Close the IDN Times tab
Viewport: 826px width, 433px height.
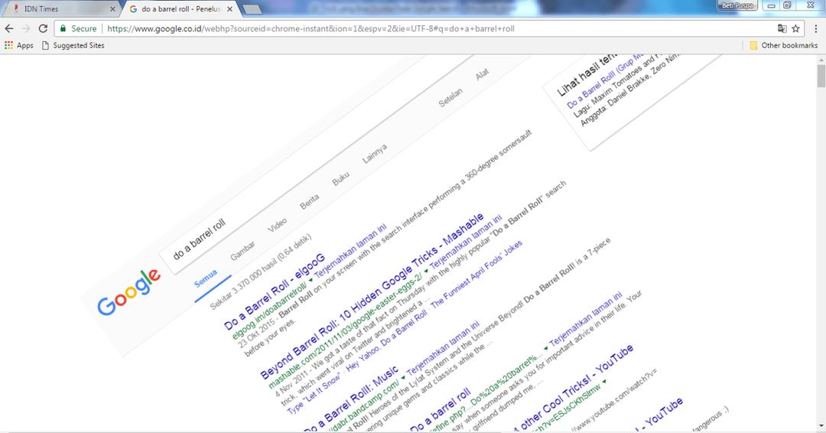(112, 9)
